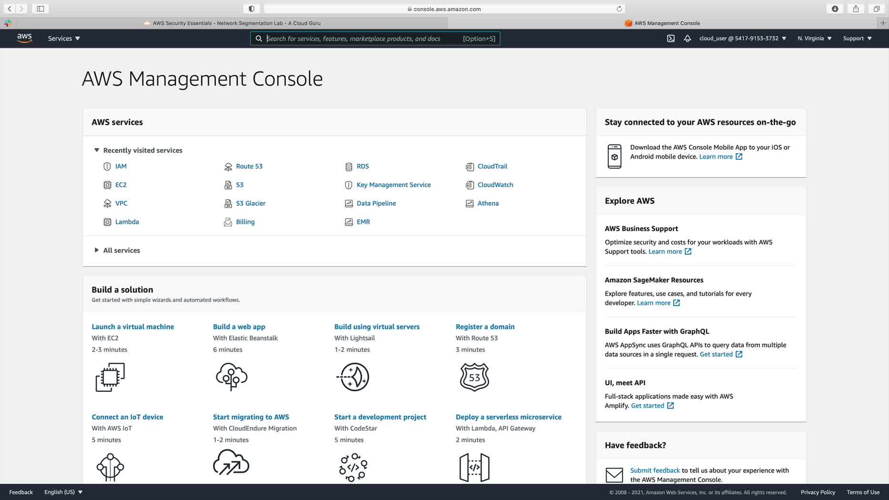The width and height of the screenshot is (889, 500).
Task: Click the CloudTrail service icon
Action: coord(470,166)
